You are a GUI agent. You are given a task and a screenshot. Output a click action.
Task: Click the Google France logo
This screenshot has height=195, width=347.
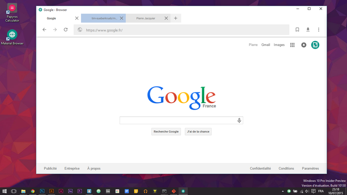click(x=181, y=98)
